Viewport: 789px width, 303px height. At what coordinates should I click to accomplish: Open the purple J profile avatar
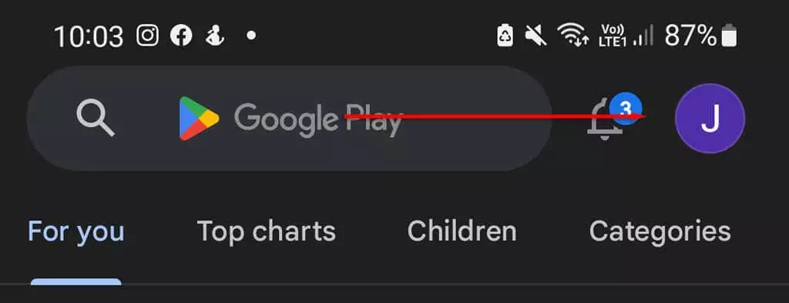710,118
